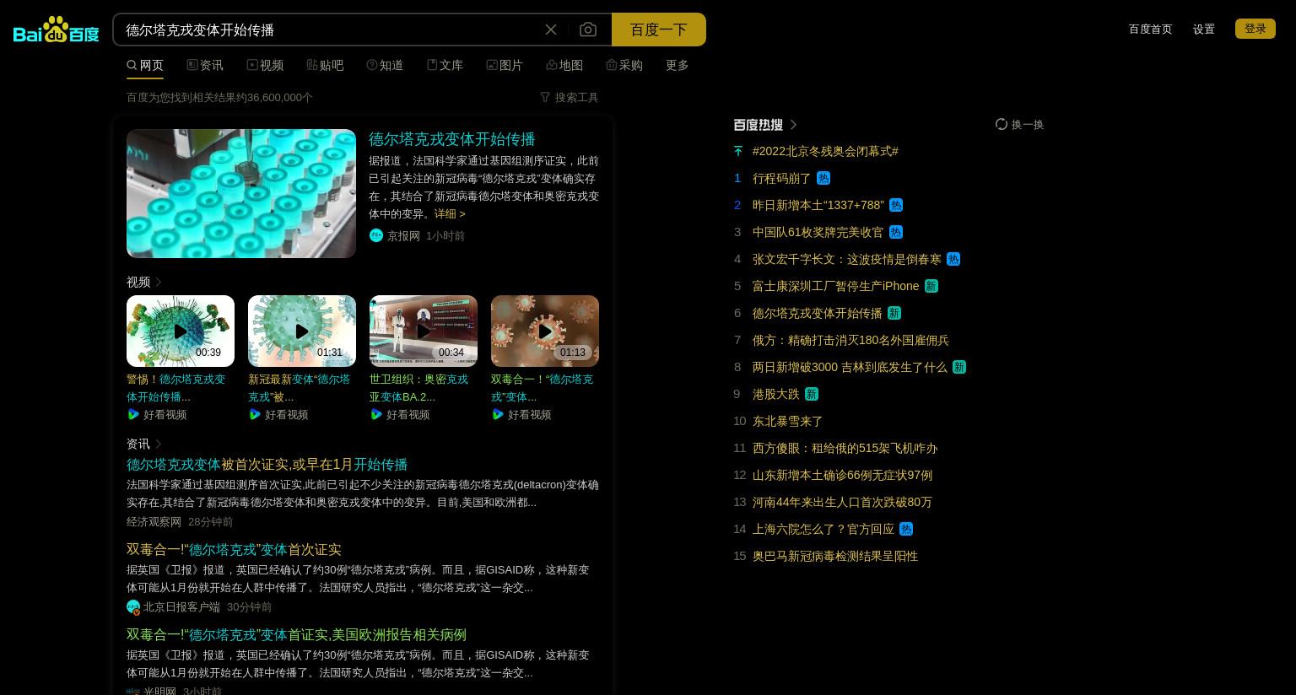Click the Baidu logo
The image size is (1296, 695).
pyautogui.click(x=57, y=30)
